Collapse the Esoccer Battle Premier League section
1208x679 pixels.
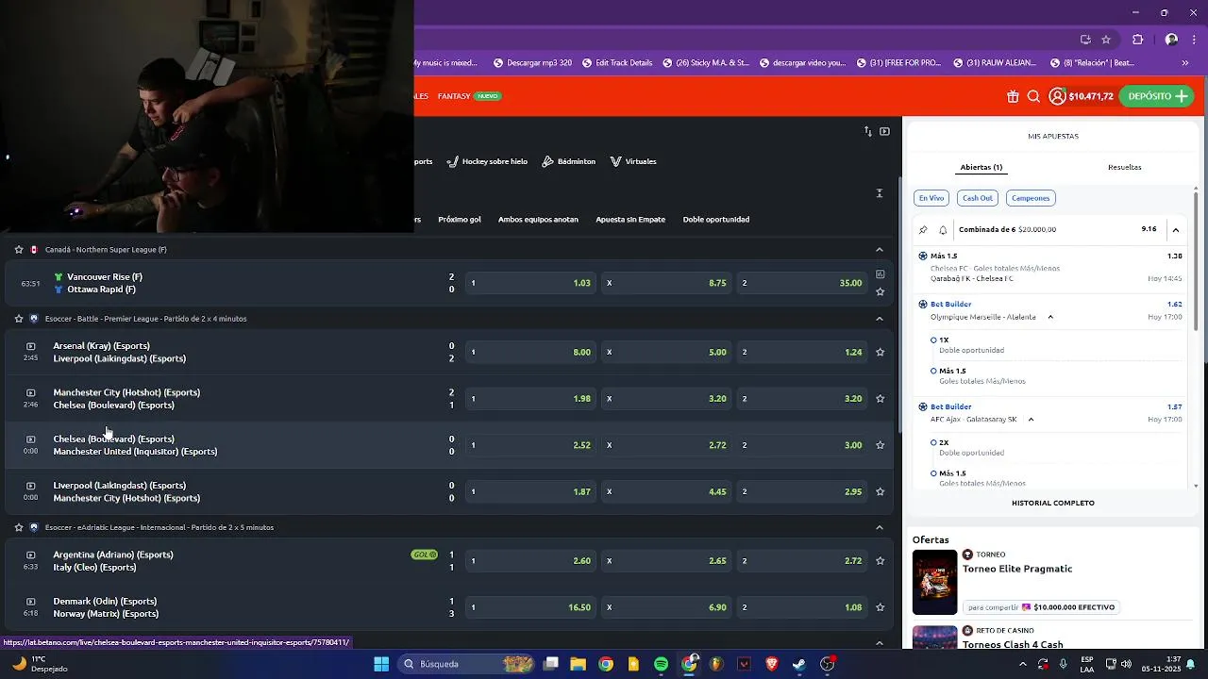879,319
